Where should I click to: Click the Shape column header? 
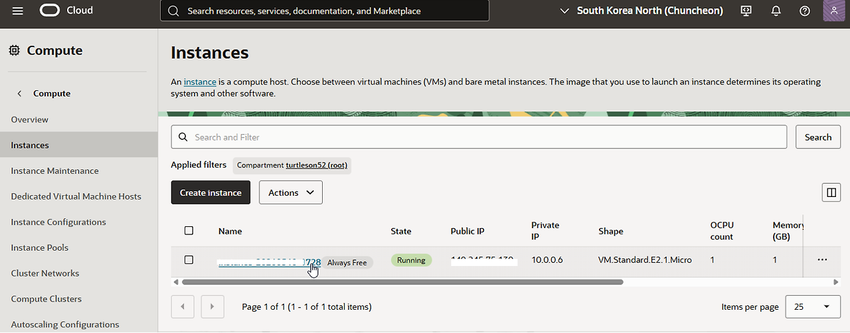(610, 231)
